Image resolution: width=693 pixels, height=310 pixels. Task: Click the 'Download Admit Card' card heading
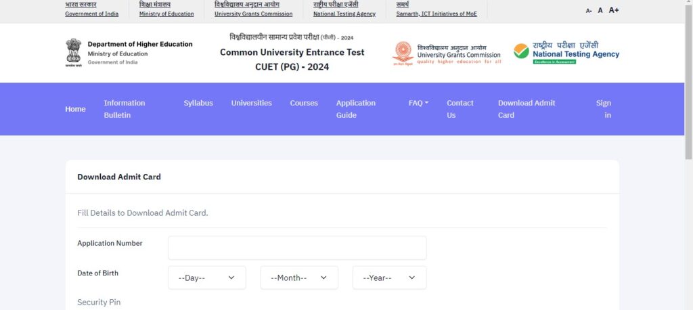[x=119, y=177]
